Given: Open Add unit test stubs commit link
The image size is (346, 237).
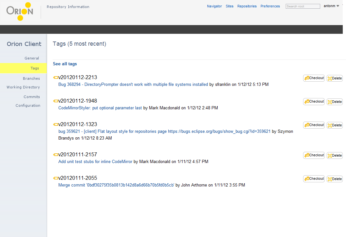Looking at the screenshot, I should point(95,162).
